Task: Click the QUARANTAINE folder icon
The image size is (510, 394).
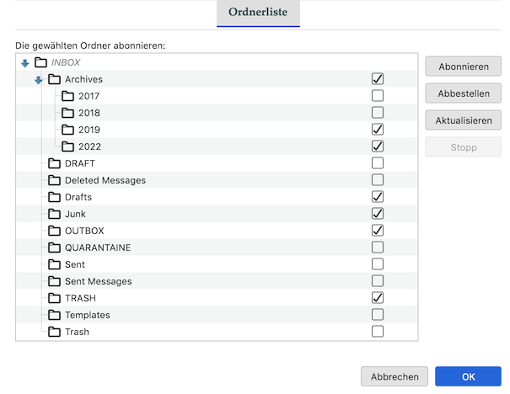Action: [x=54, y=248]
